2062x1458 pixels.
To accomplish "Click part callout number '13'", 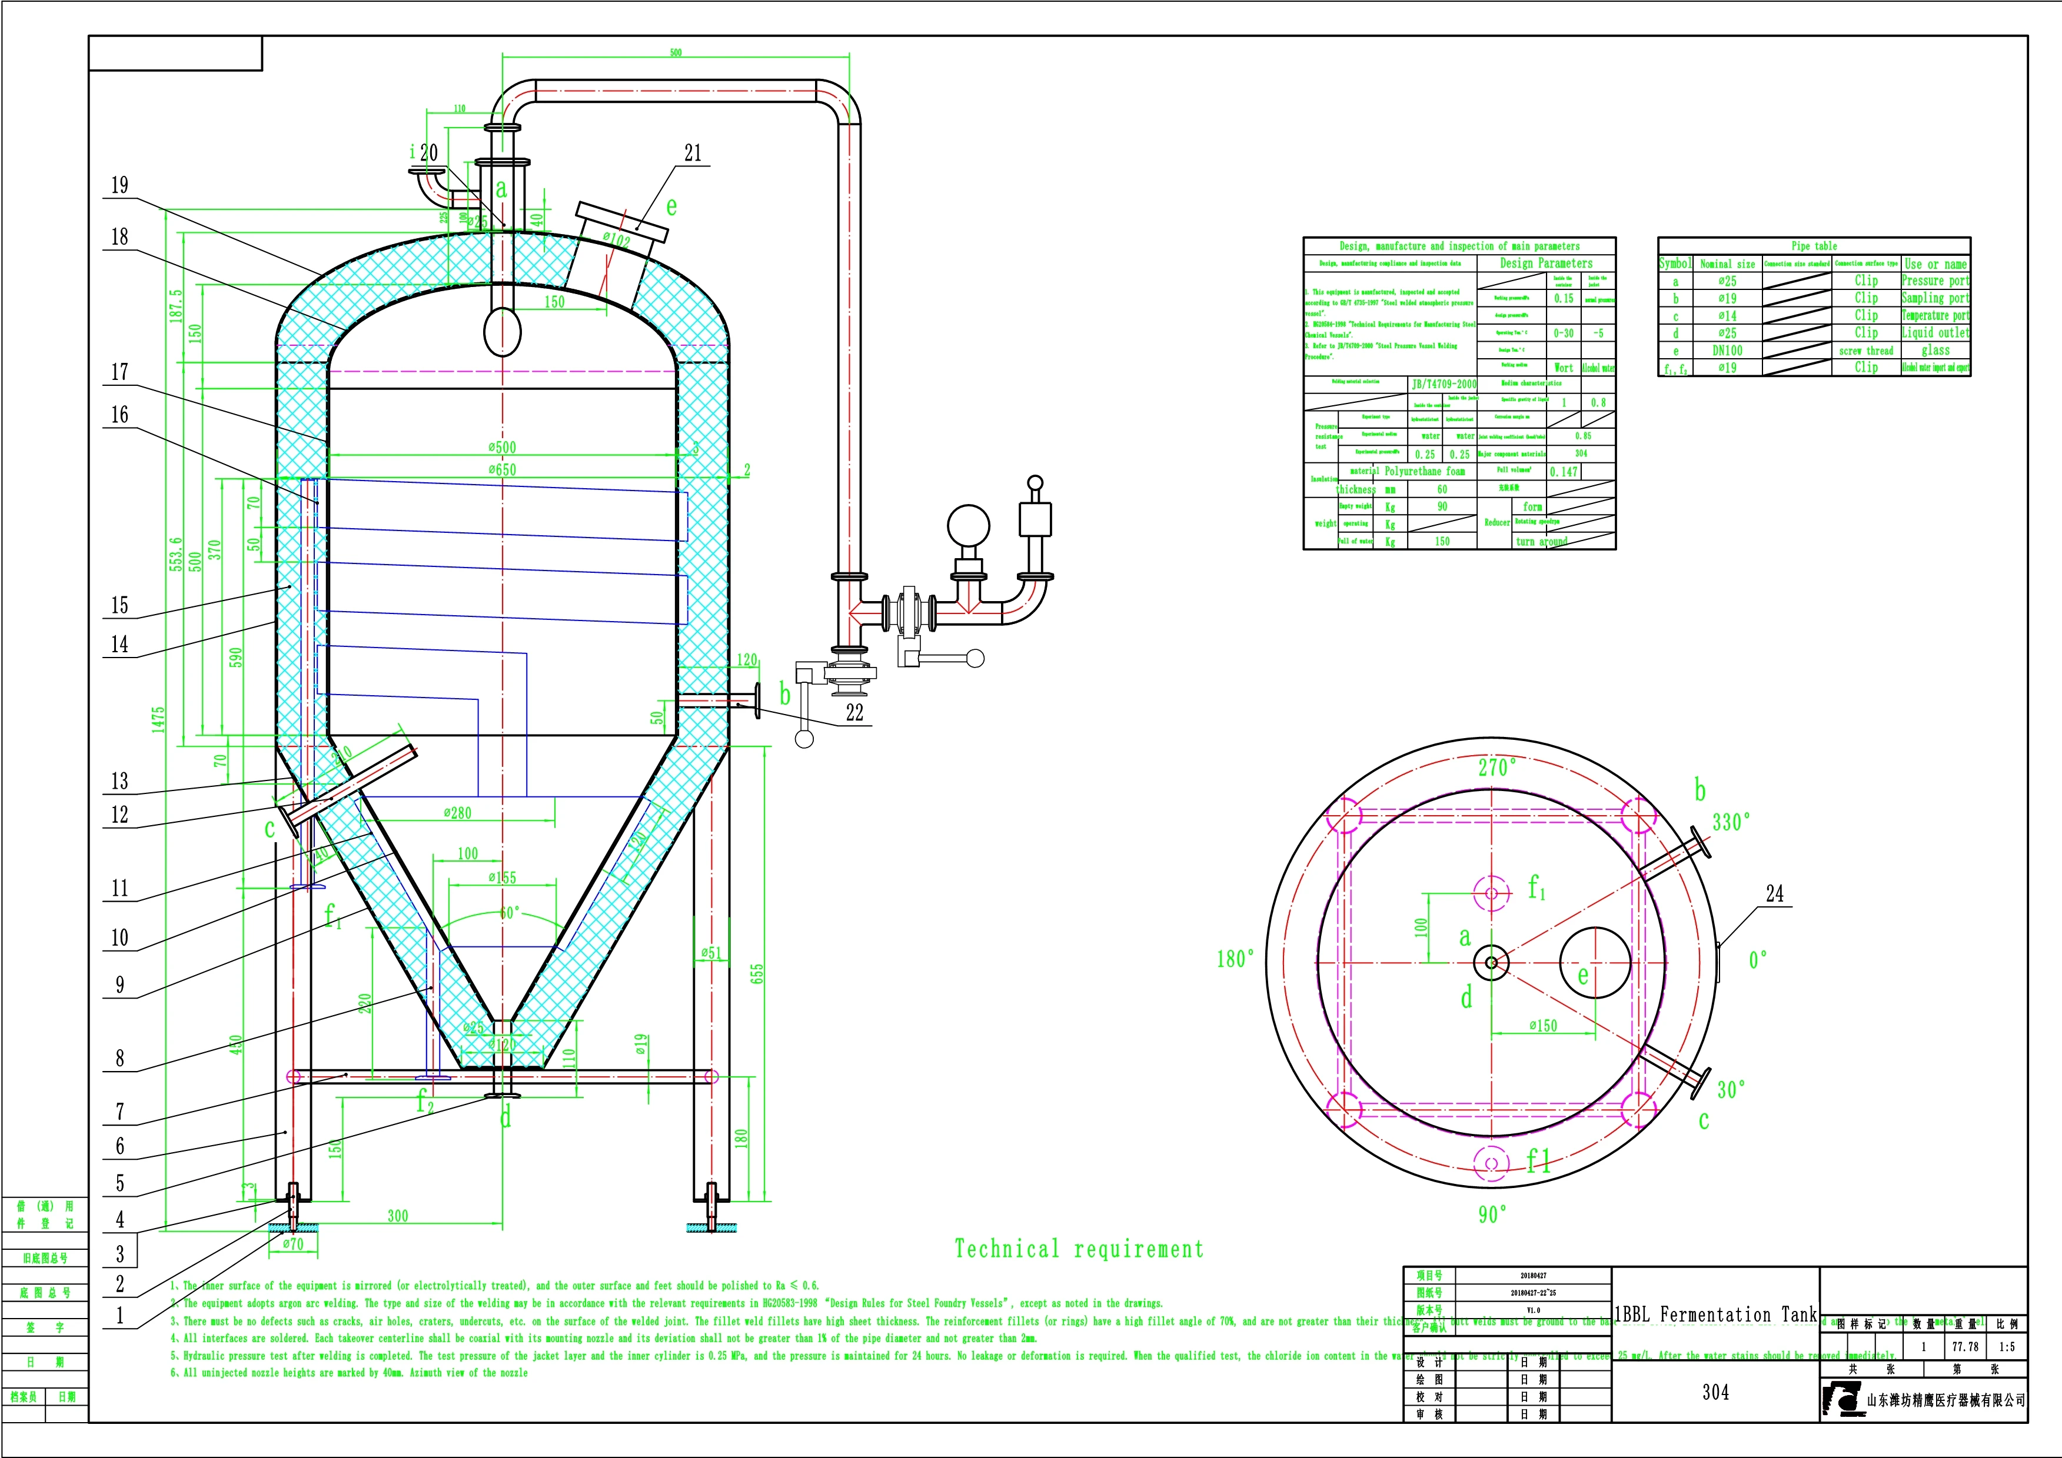I will click(119, 781).
